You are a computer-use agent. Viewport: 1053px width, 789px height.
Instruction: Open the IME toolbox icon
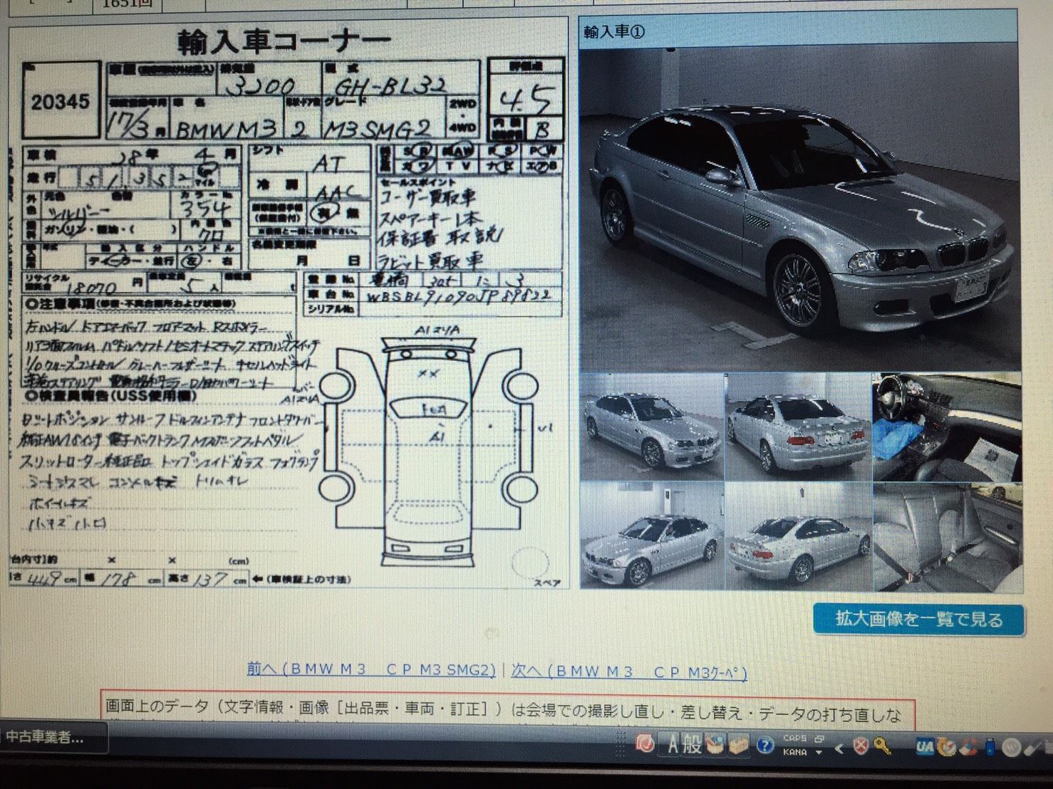(x=738, y=745)
